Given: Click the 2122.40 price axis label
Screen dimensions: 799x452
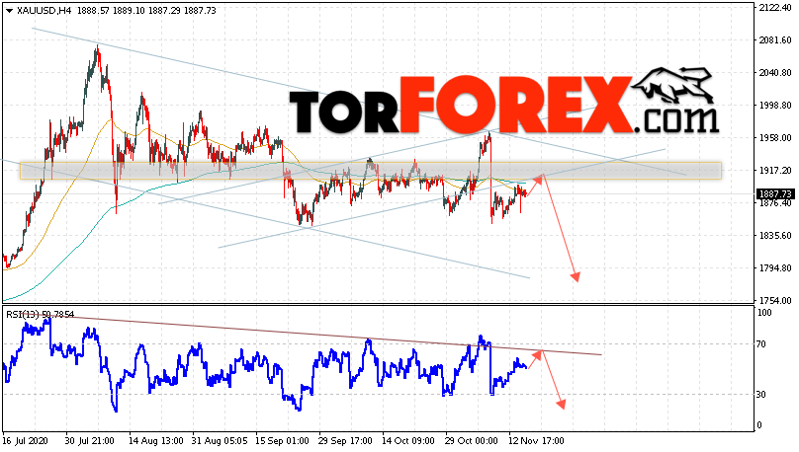Looking at the screenshot, I should pos(774,8).
